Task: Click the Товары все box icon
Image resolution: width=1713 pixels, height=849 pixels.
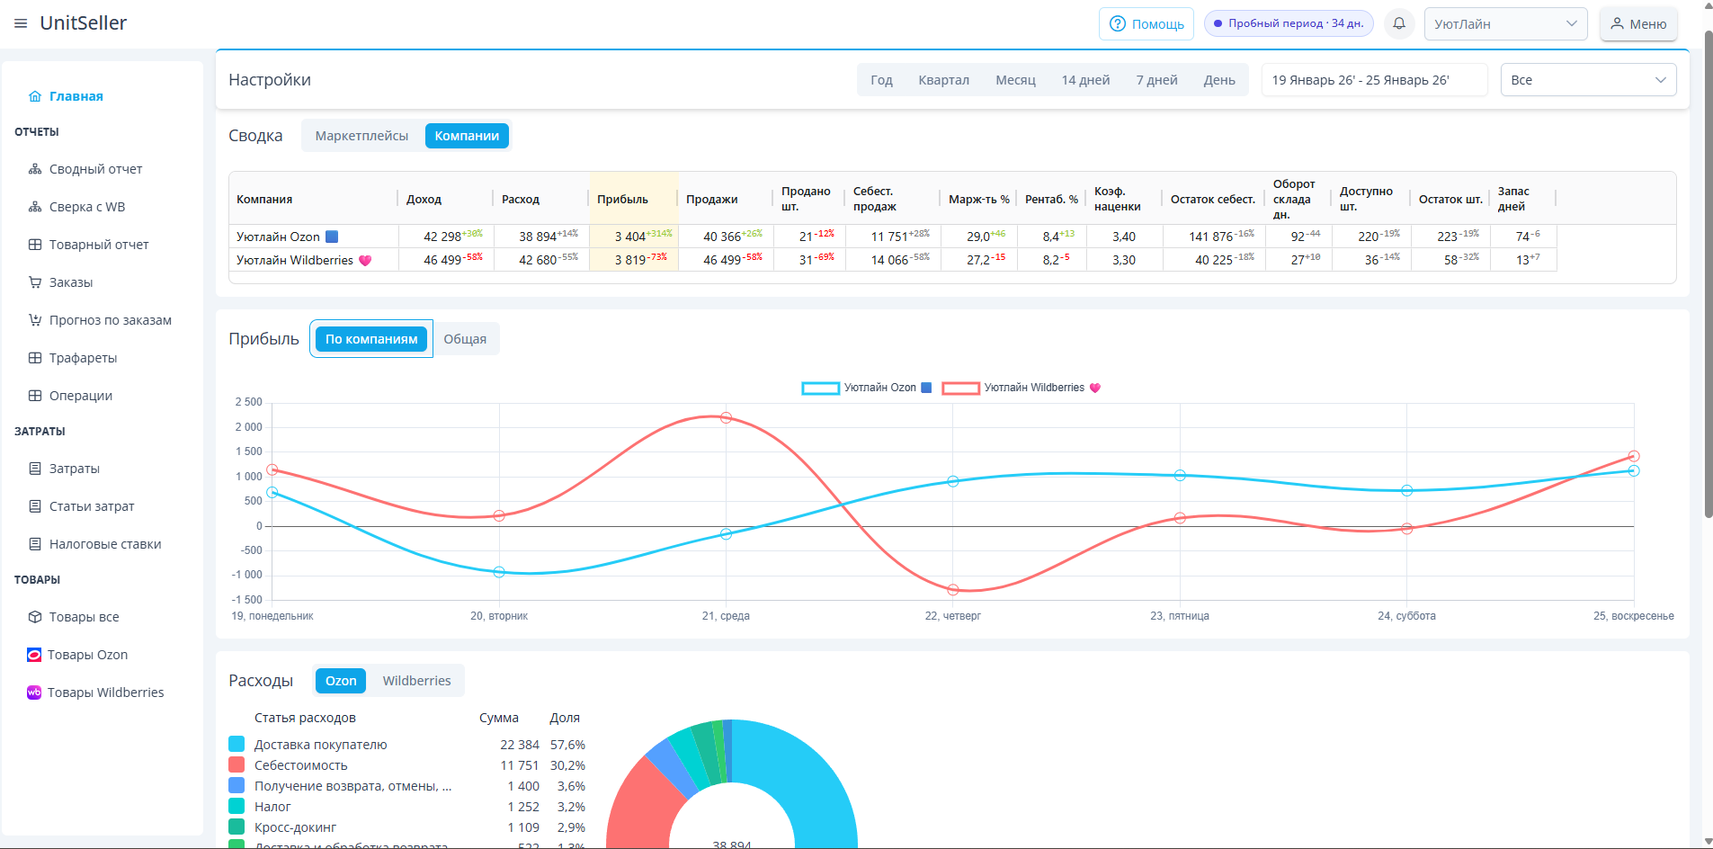Action: [x=35, y=617]
